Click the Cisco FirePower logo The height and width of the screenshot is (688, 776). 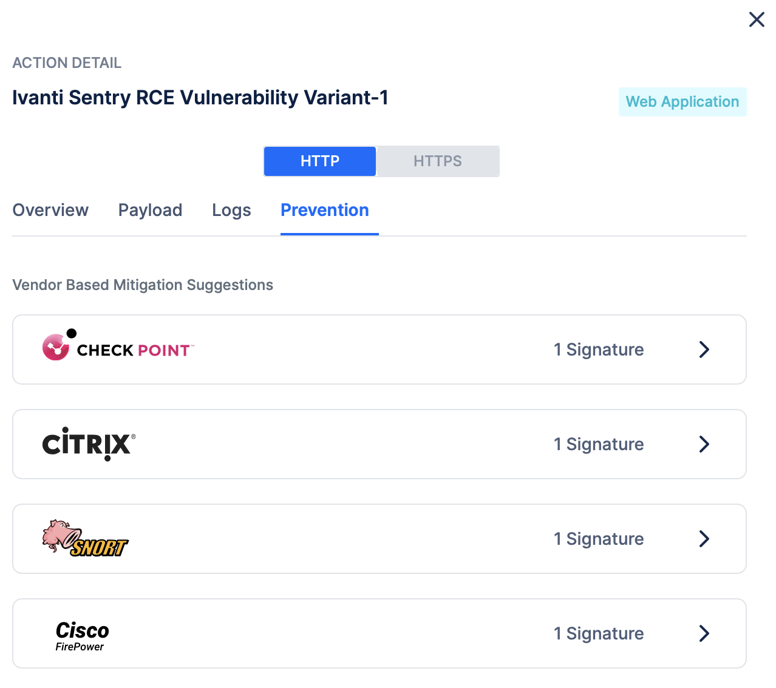82,635
